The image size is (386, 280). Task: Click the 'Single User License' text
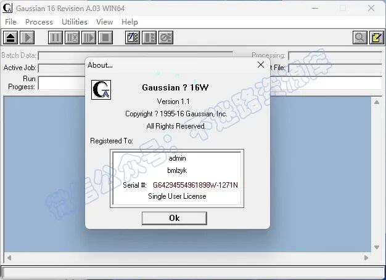coord(177,196)
